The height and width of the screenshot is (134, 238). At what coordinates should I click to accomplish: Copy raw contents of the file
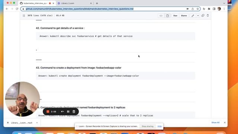(203, 16)
